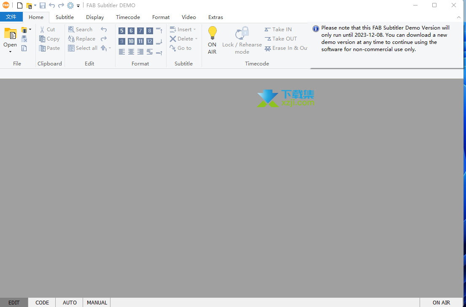This screenshot has width=466, height=307.
Task: Click the ON AIR indicator in the status bar
Action: click(x=442, y=302)
